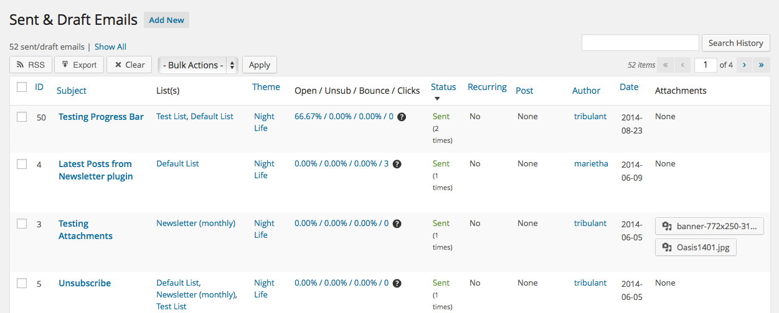This screenshot has height=313, width=779.
Task: Open help icon for Testing Attachments stats
Action: (x=397, y=224)
